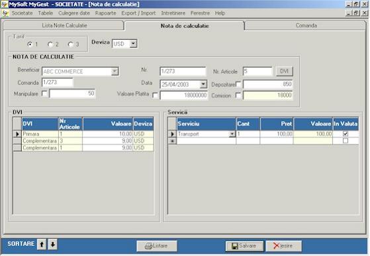Click the Valoare Platita field 18000000
This screenshot has width=370, height=256.
(184, 96)
